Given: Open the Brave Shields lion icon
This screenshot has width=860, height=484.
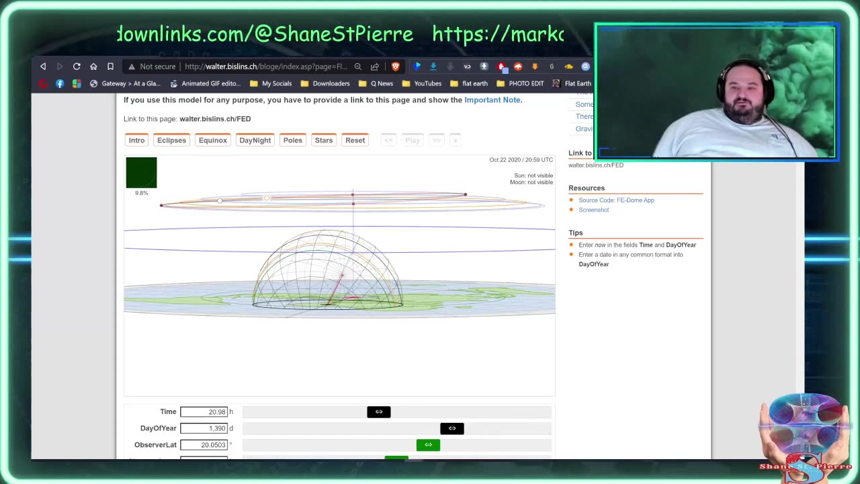Looking at the screenshot, I should 396,67.
